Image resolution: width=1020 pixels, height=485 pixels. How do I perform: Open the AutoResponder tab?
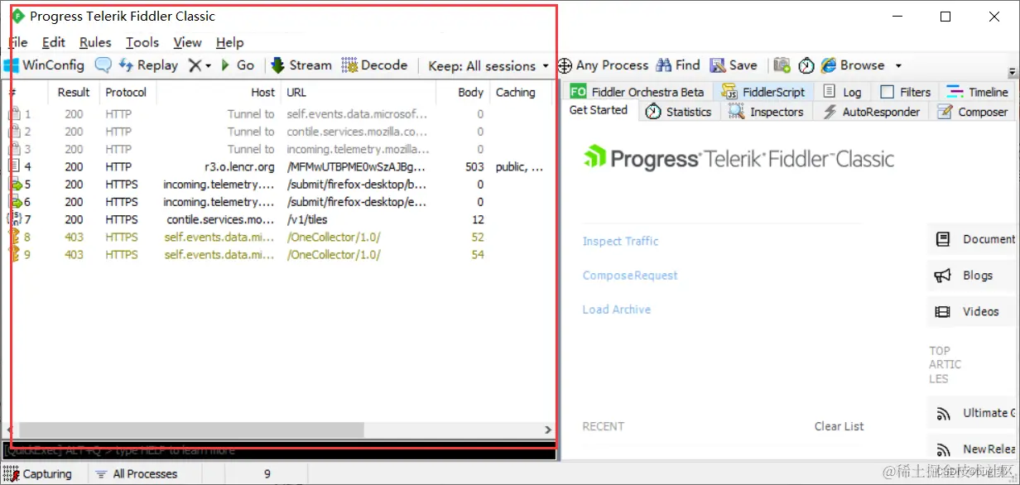pos(871,112)
